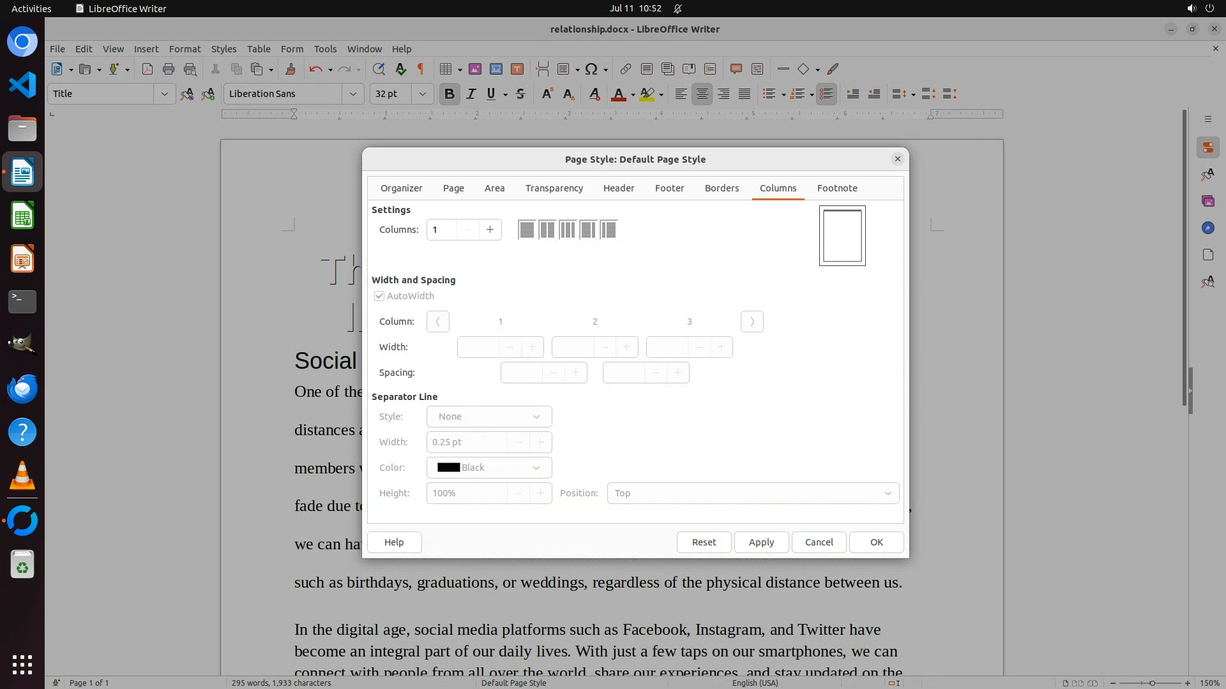Click the Justified alignment icon
This screenshot has height=689, width=1226.
(745, 94)
